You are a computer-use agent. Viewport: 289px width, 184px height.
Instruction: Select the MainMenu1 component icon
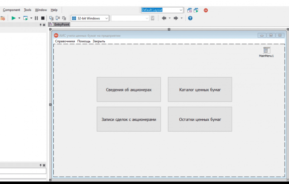point(267,50)
